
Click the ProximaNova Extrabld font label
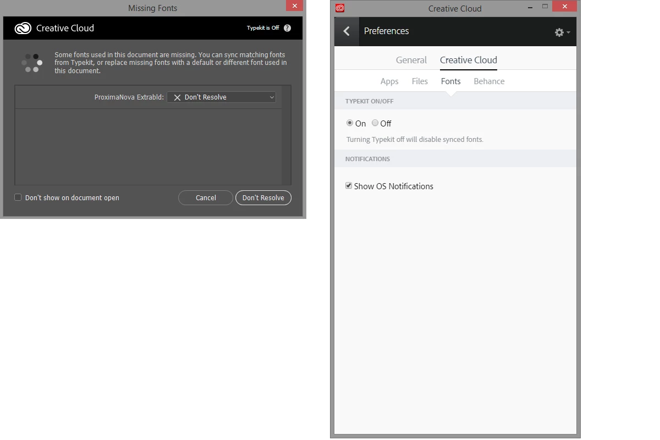tap(129, 97)
